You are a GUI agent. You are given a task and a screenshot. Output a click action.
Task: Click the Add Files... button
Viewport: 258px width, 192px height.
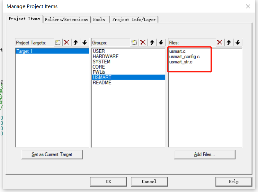205,155
